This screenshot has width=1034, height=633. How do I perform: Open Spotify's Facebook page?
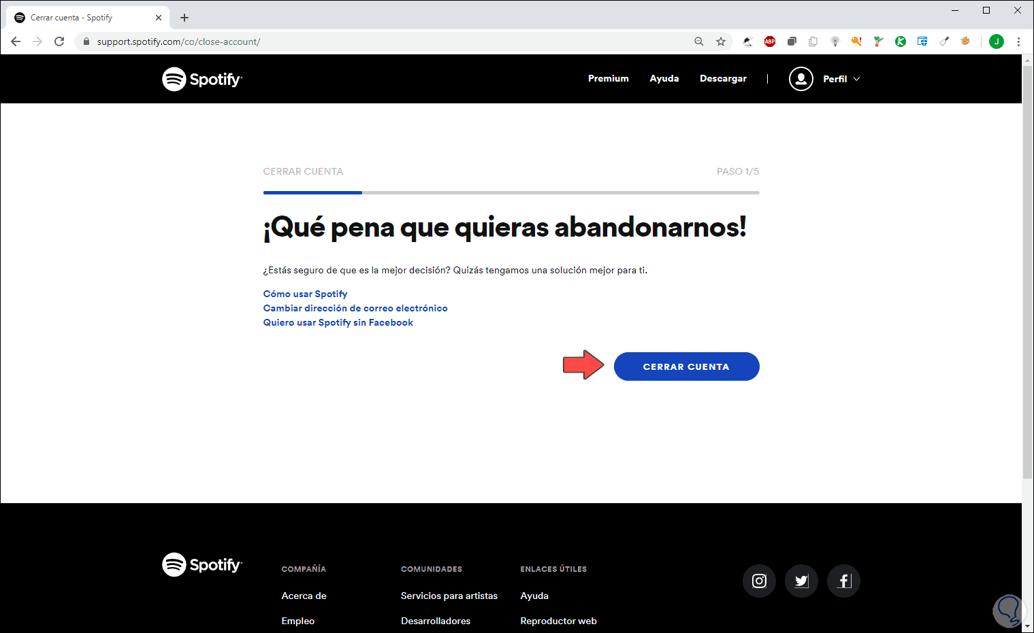point(843,581)
